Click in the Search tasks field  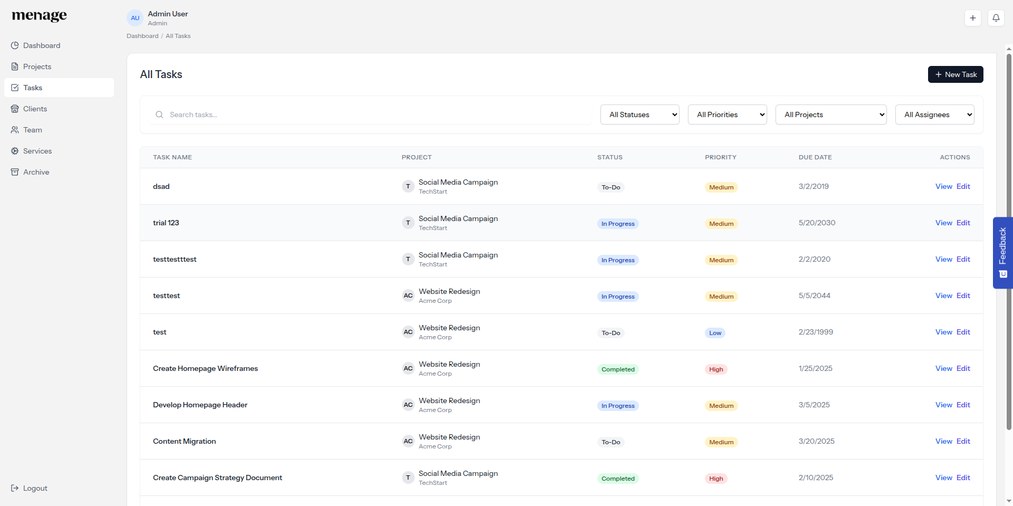point(369,114)
